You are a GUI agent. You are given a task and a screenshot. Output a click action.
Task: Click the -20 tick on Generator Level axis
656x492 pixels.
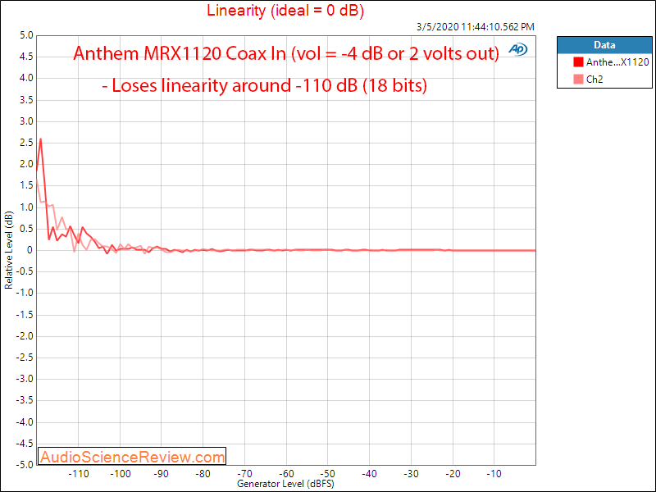point(453,474)
